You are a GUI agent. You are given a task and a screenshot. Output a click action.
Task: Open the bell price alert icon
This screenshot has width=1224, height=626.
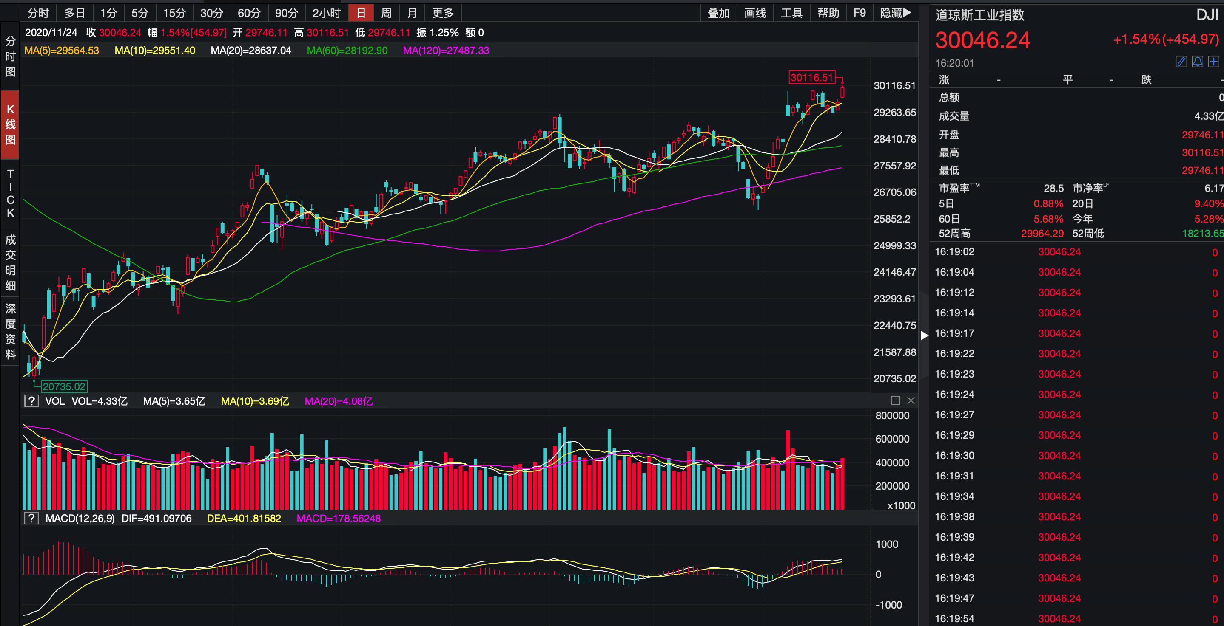(x=1197, y=62)
